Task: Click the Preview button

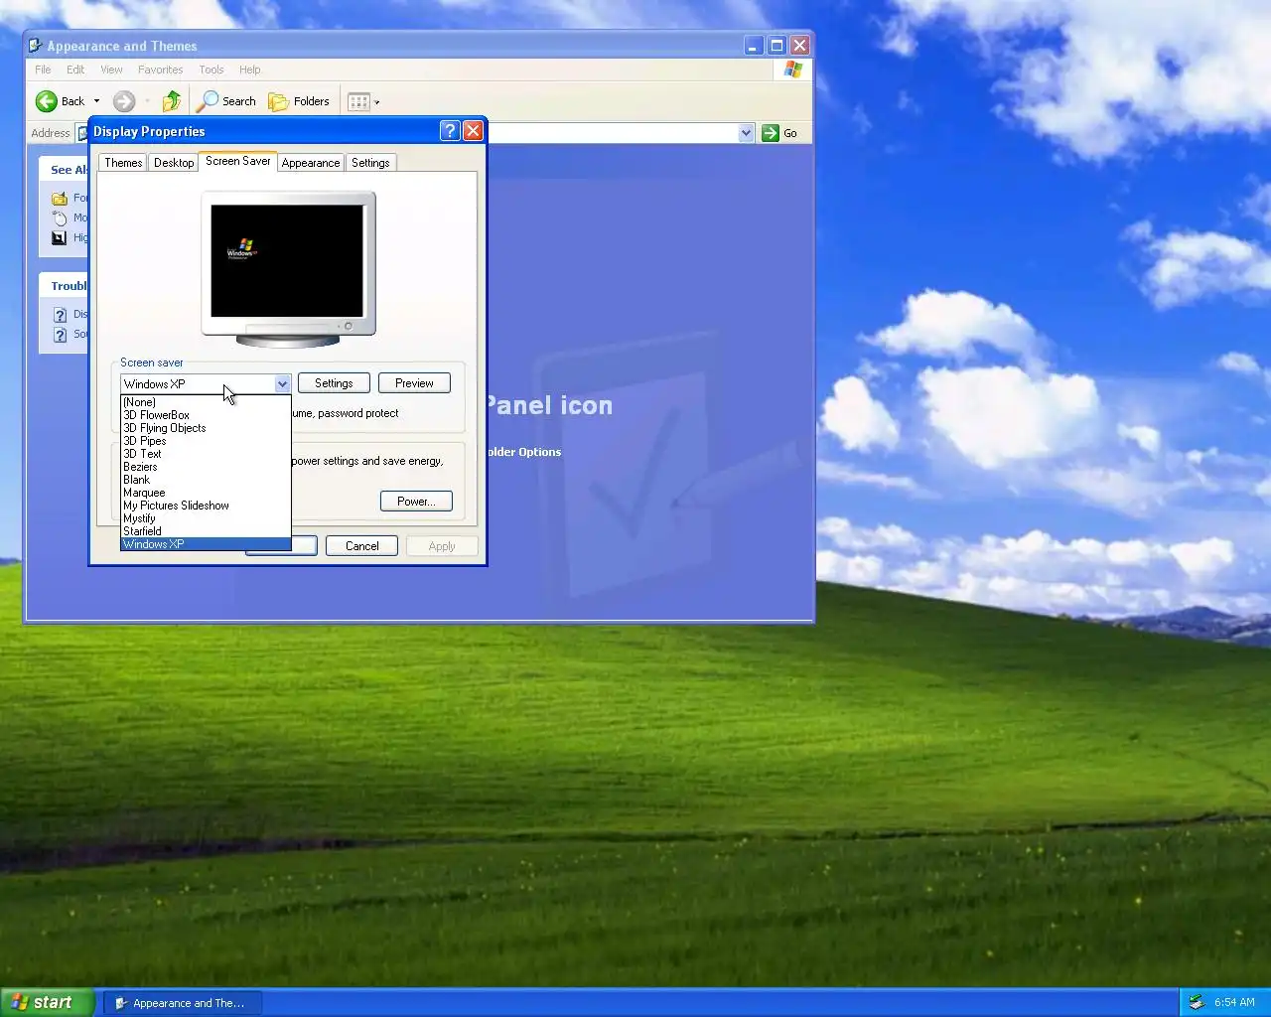Action: pyautogui.click(x=414, y=383)
